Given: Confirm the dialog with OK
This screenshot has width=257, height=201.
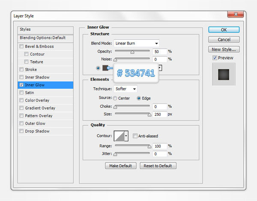Looking at the screenshot, I should coord(224,30).
